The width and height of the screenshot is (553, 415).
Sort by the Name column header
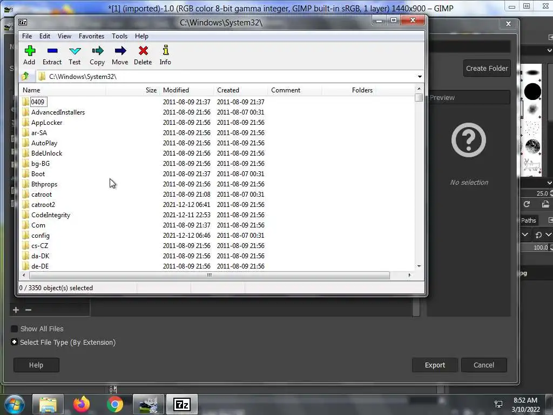tap(63, 90)
